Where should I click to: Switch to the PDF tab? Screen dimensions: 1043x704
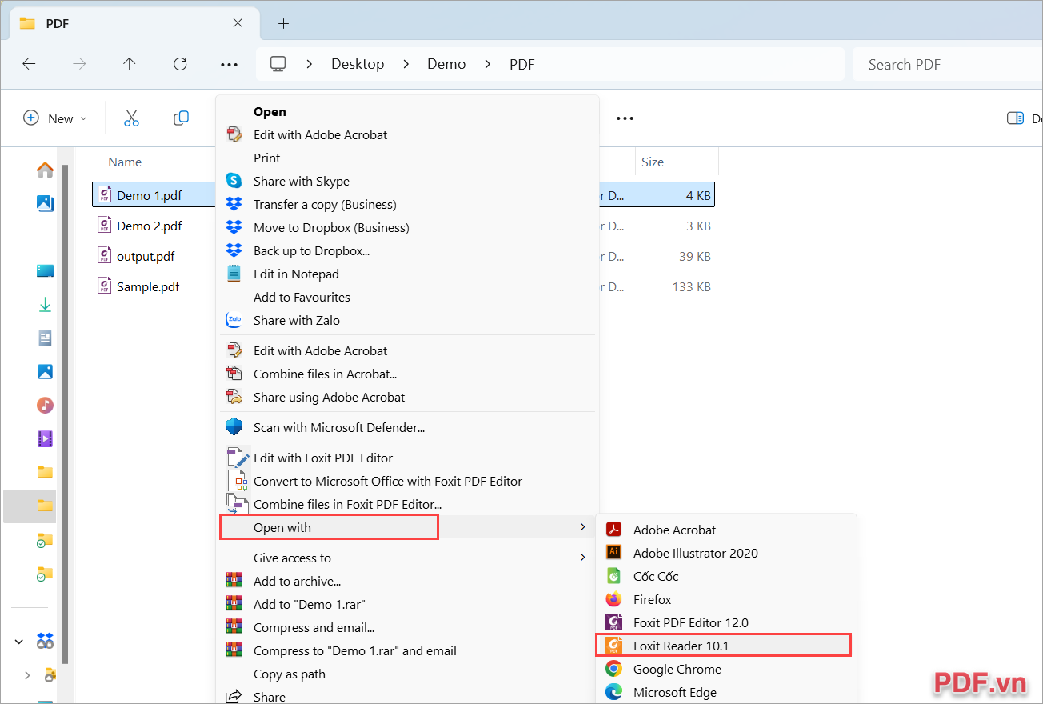(x=134, y=23)
